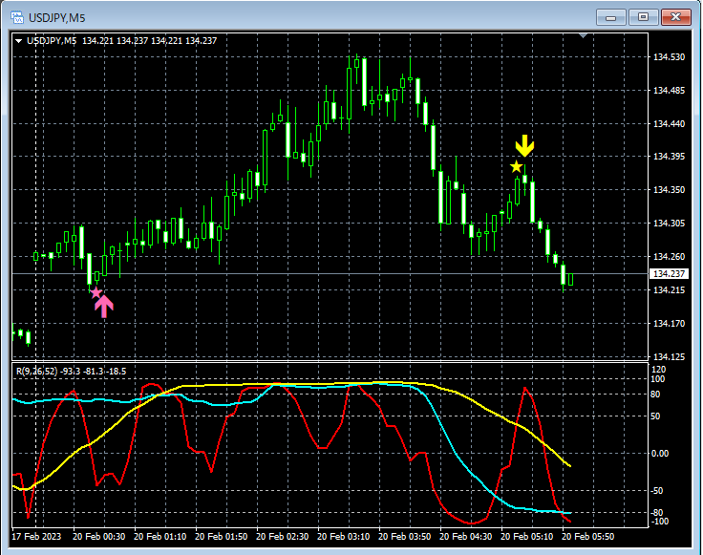Expand the USDJPY,M5 chart header triangle
This screenshot has width=703, height=555.
pos(19,41)
